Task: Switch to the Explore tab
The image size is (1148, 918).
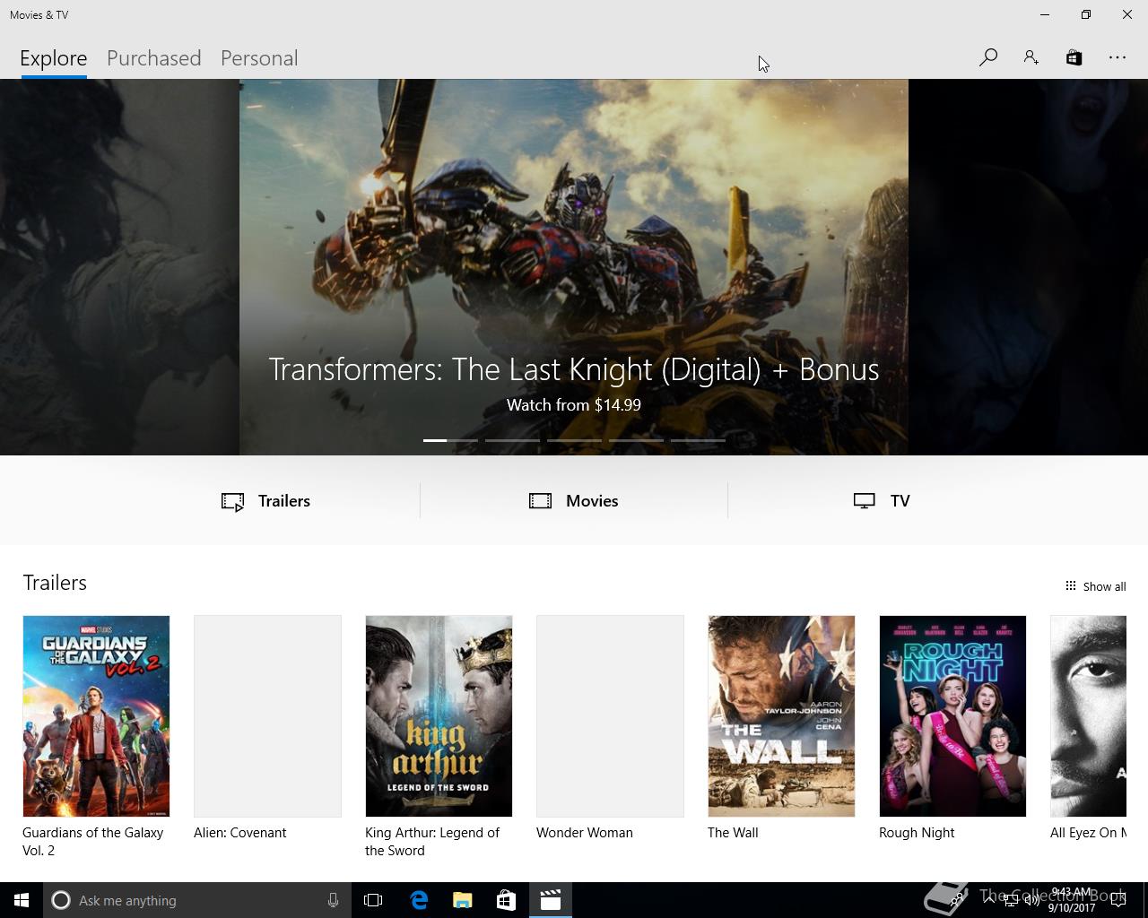Action: (x=54, y=58)
